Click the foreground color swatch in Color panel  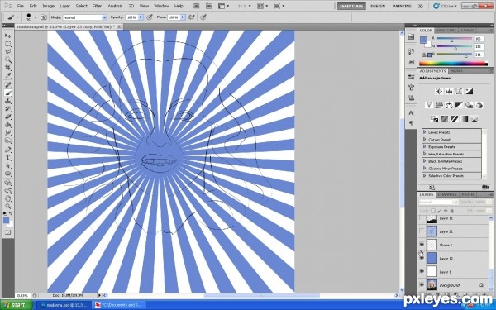(x=423, y=40)
